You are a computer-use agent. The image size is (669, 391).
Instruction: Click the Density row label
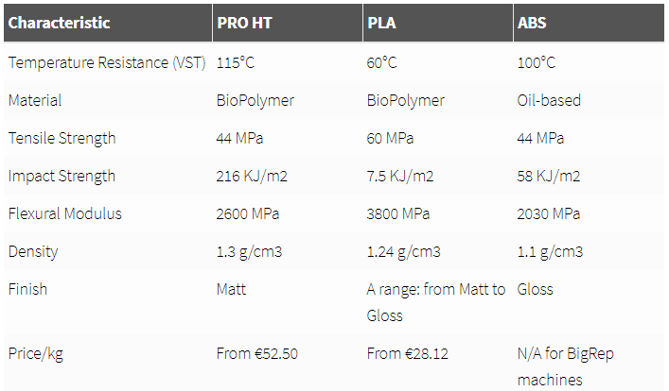tap(33, 251)
